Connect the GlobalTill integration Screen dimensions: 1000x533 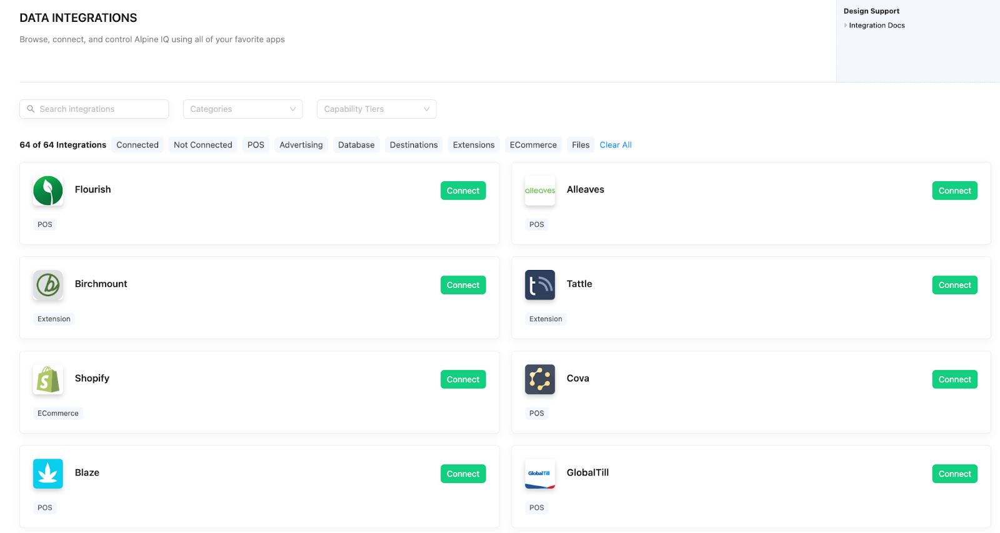(x=955, y=474)
